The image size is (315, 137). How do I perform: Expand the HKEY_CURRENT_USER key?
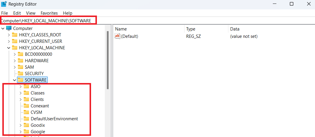[9, 41]
